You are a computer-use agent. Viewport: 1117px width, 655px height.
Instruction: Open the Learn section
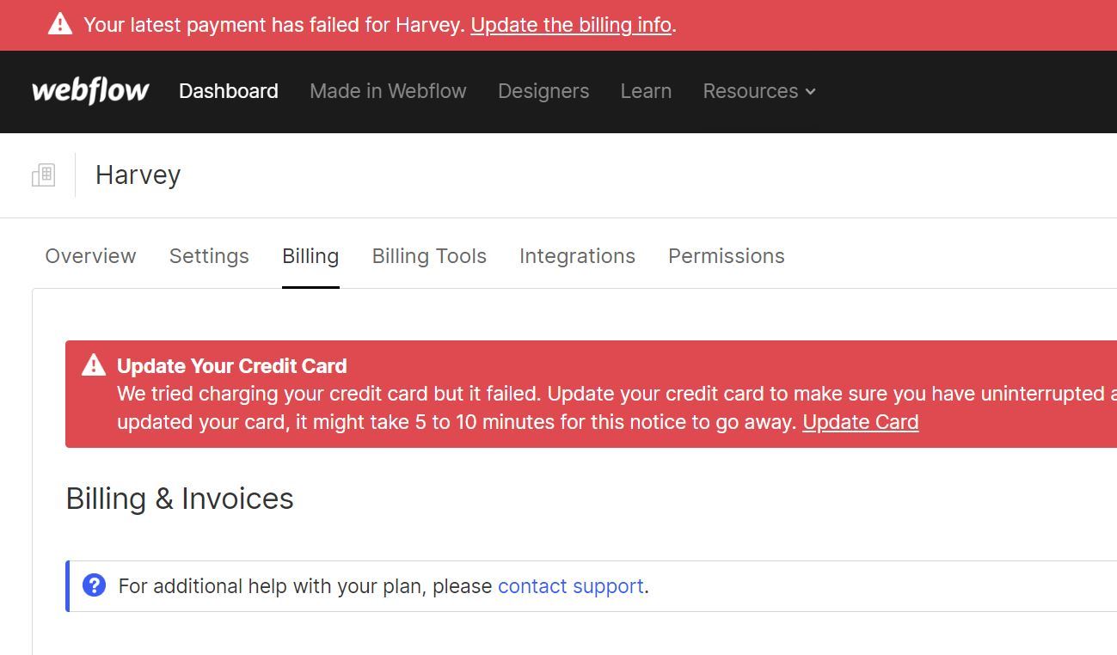[646, 91]
